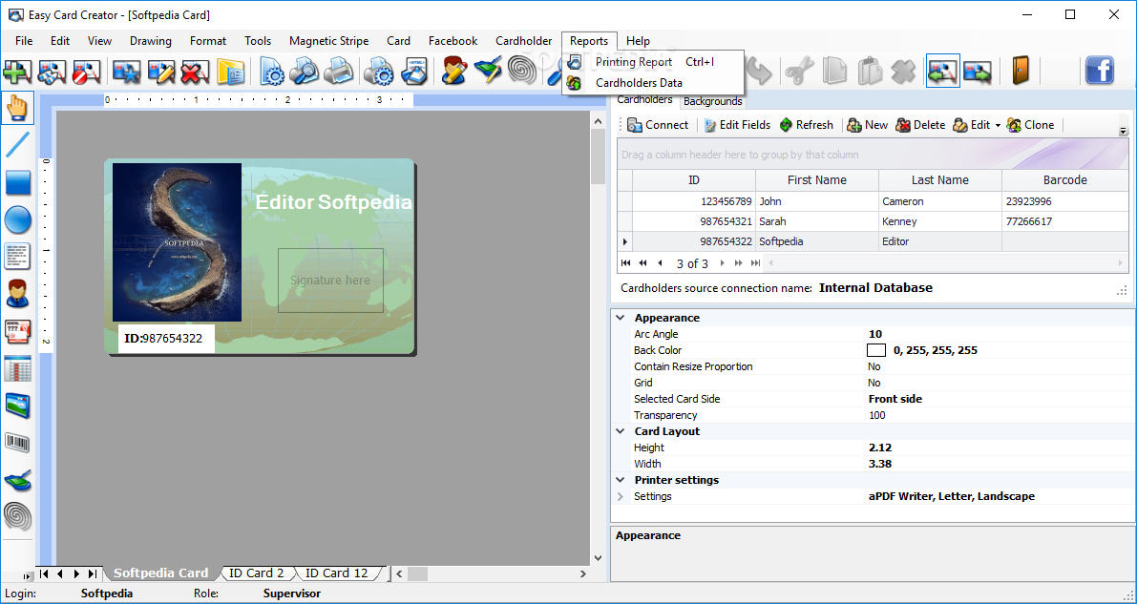Viewport: 1137px width, 604px height.
Task: Select the circle shape tool
Action: coord(17,219)
